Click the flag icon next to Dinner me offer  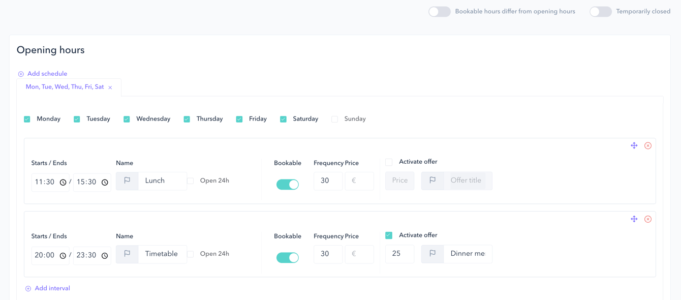(x=432, y=254)
